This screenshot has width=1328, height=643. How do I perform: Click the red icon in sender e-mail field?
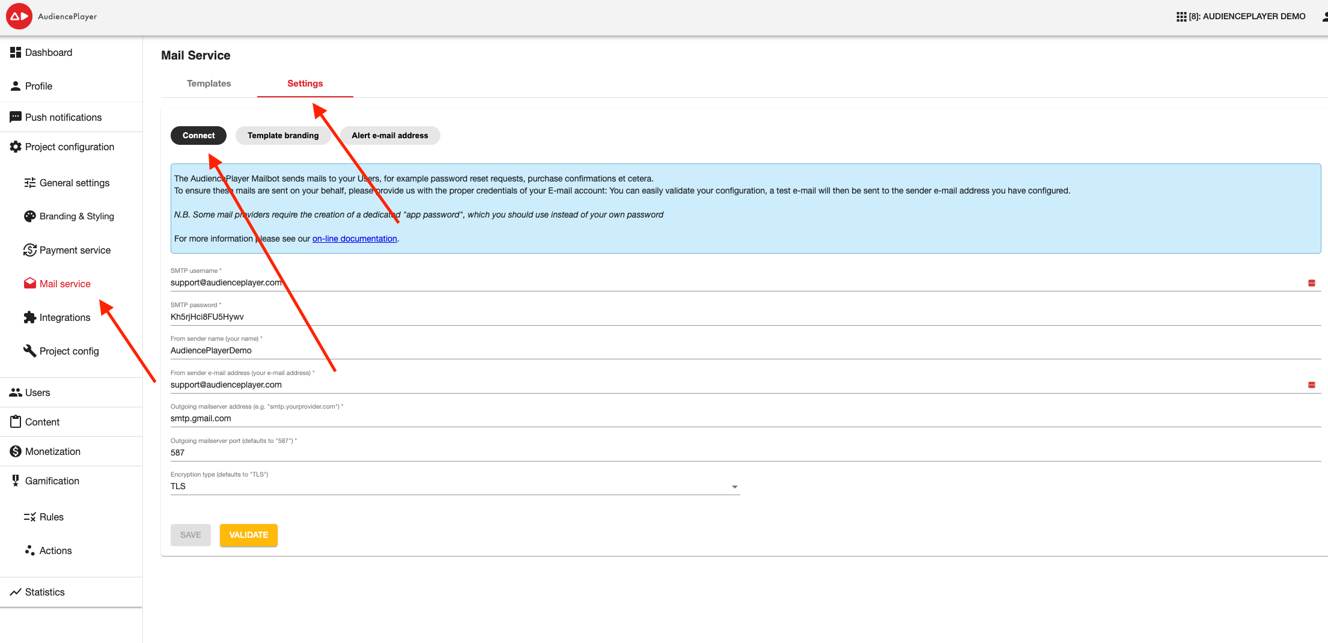1312,385
